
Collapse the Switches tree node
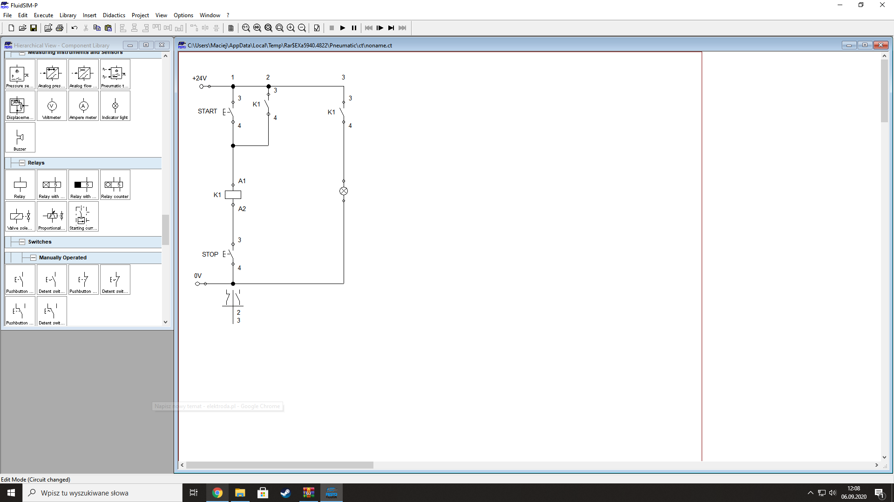(x=22, y=242)
